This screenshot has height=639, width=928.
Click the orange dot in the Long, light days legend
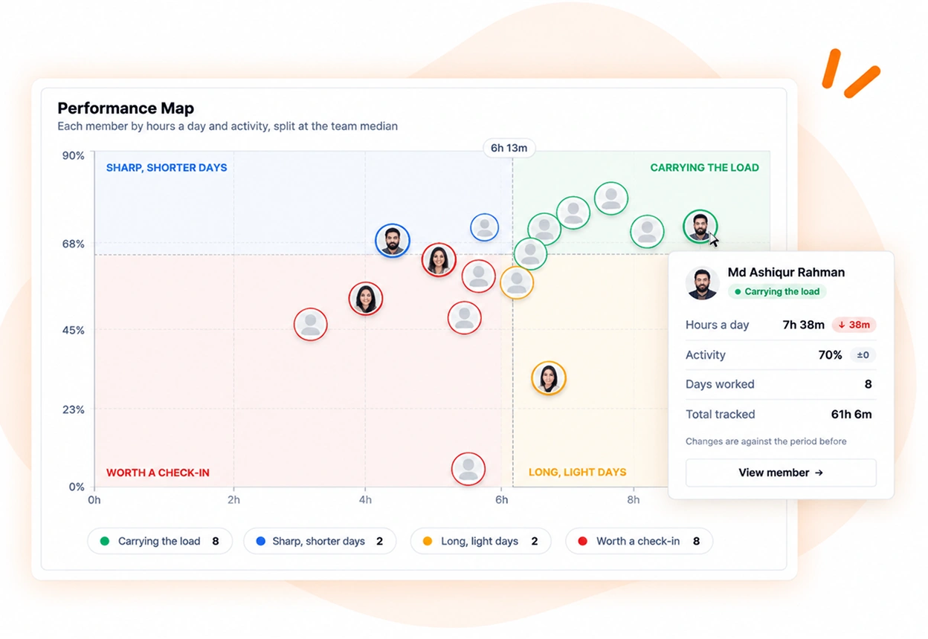[x=428, y=541]
